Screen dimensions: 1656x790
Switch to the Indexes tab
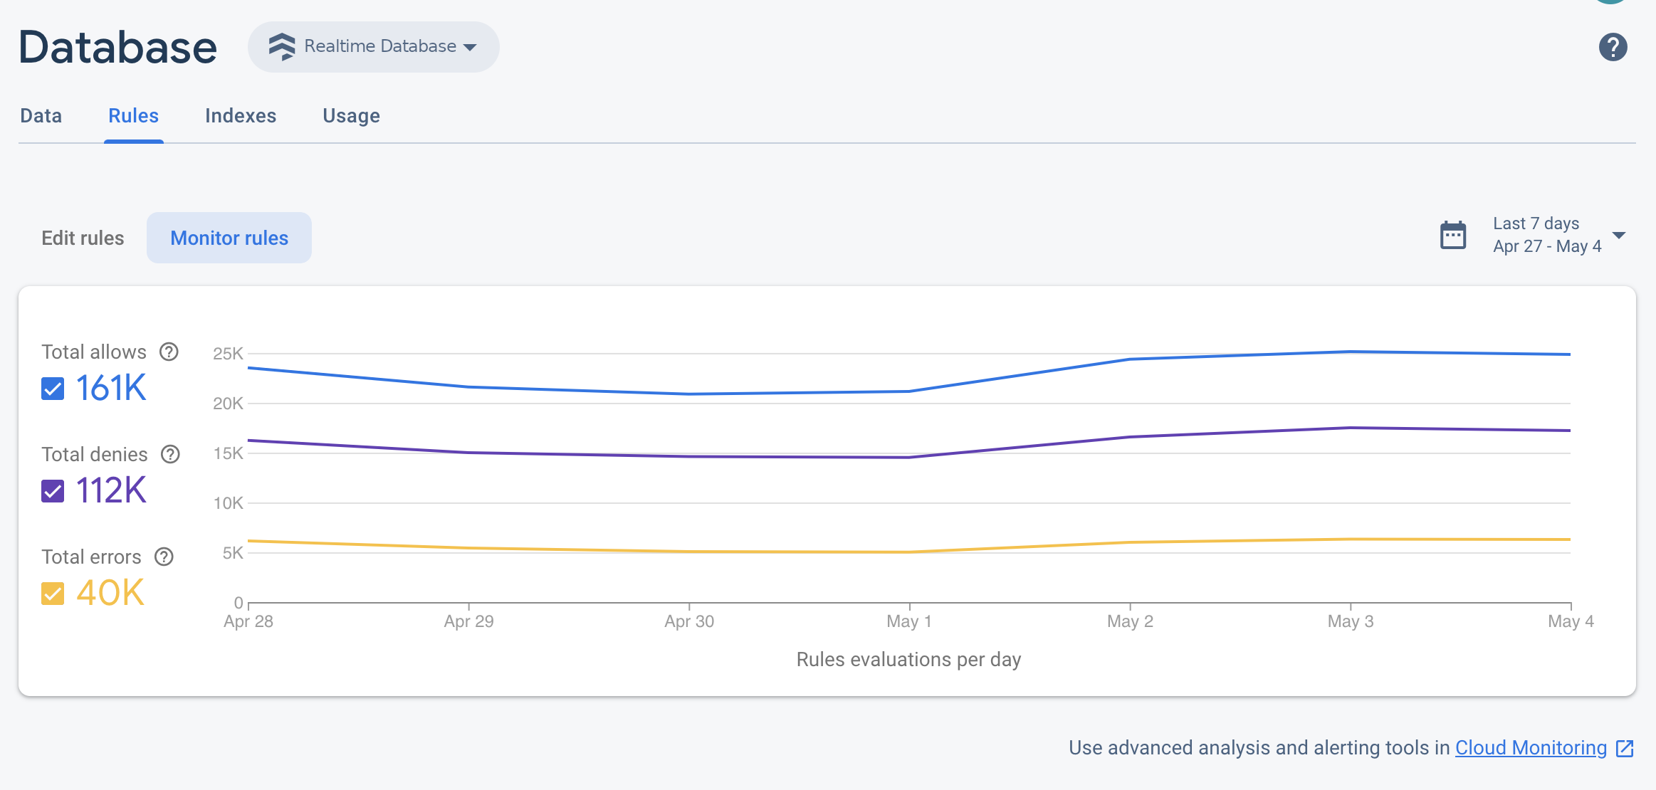pos(241,115)
